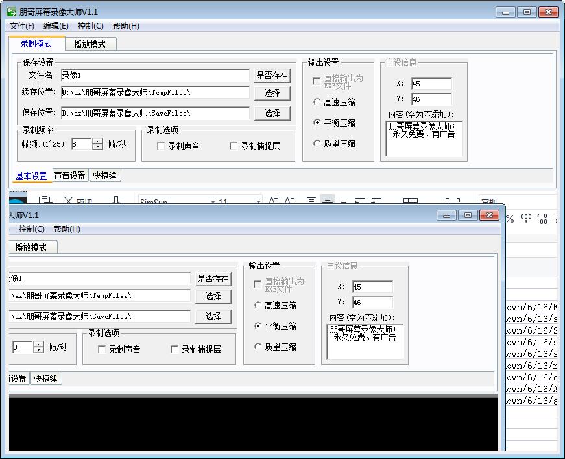Switch to 播放模式 tab in main window
Viewport: 565px width, 459px height.
tap(90, 44)
